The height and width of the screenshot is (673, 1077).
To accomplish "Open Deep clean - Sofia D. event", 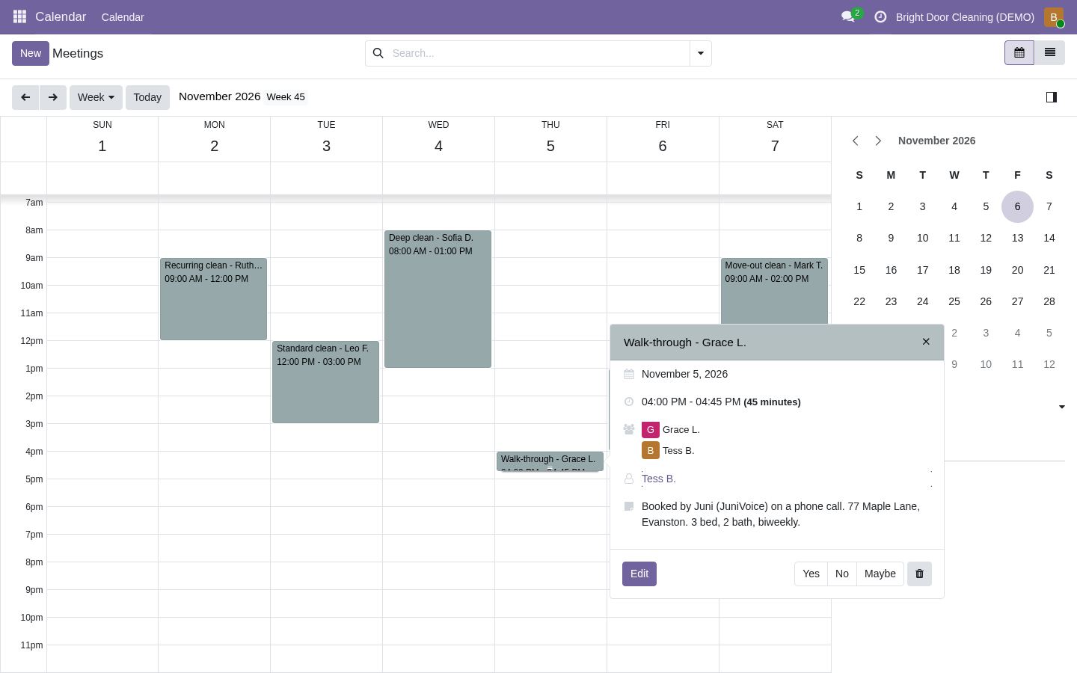I will pyautogui.click(x=438, y=299).
